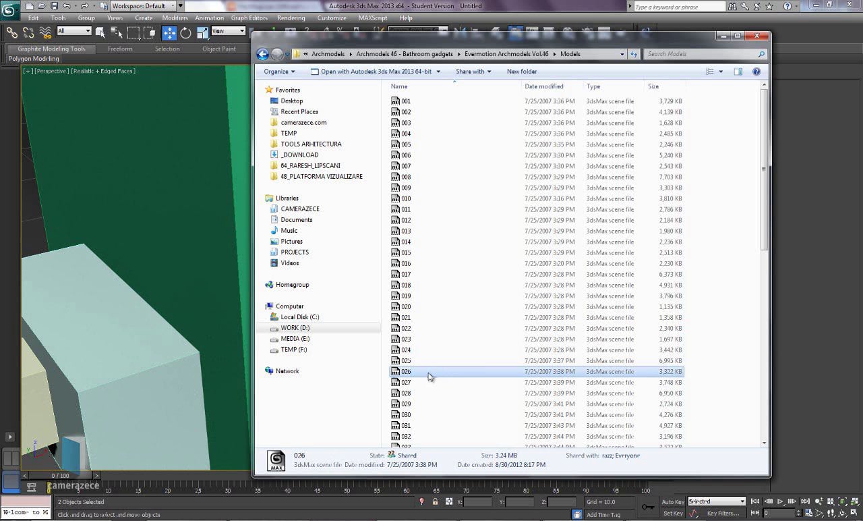Redo the action in 3ds Max toolbar

(85, 6)
